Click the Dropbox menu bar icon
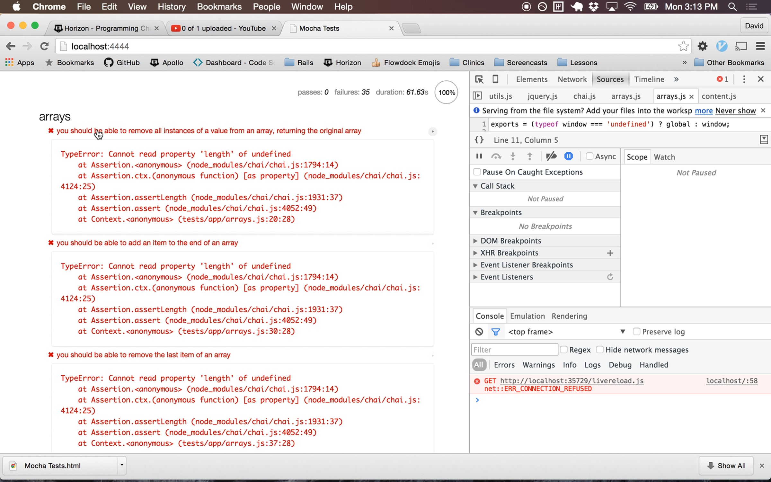 pos(593,7)
